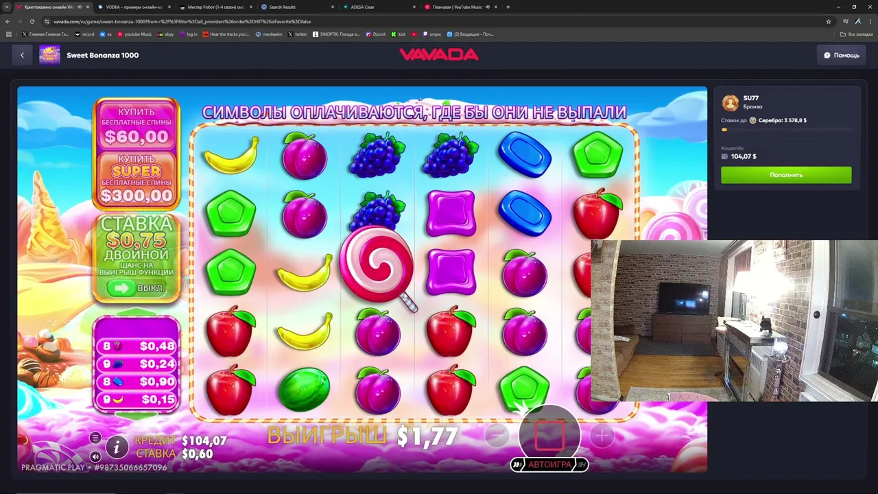Viewport: 878px width, 494px height.
Task: Open the tab search dropdown arrow
Action: tap(6, 7)
